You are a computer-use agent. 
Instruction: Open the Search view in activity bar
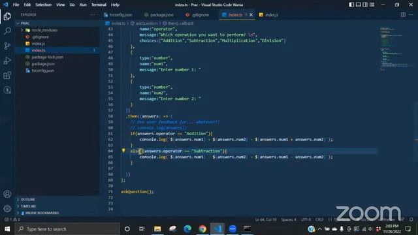(x=7, y=31)
